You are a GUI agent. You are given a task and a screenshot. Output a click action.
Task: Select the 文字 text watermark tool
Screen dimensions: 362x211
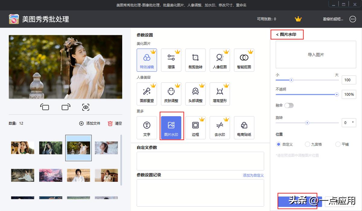point(147,128)
